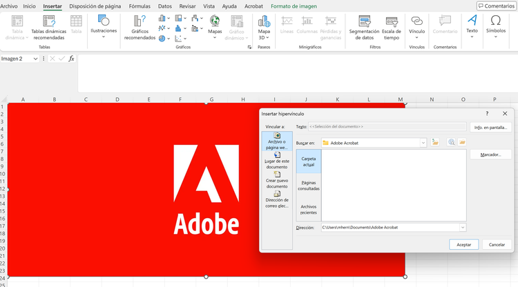Click the up one folder icon
The width and height of the screenshot is (518, 287).
(x=435, y=142)
